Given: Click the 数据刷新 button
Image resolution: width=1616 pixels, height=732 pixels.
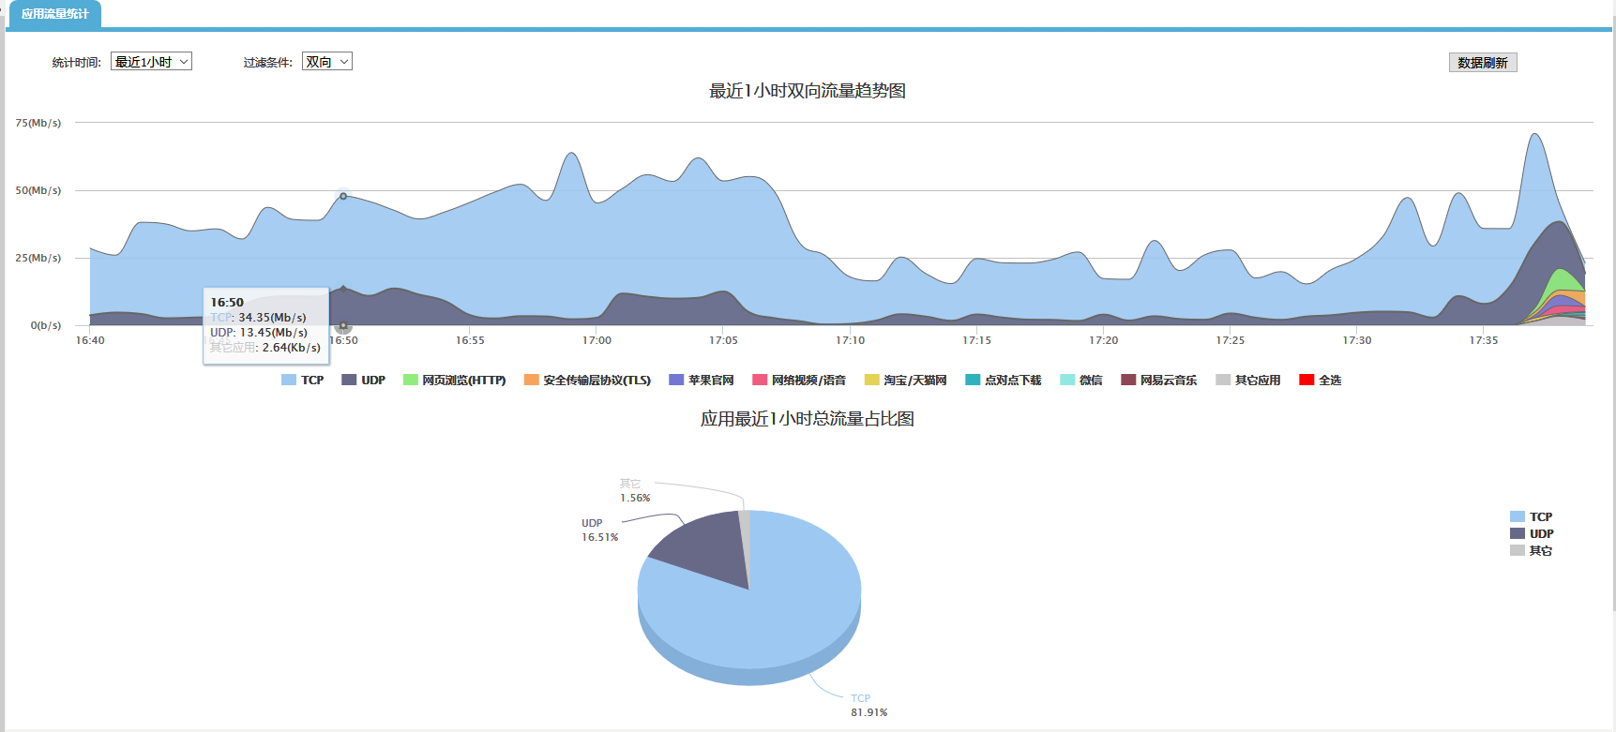Looking at the screenshot, I should pos(1482,63).
